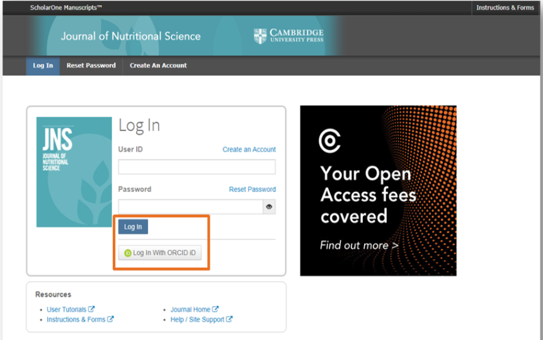Viewport: 543px width, 340px height.
Task: Click the Password label
Action: (x=135, y=189)
